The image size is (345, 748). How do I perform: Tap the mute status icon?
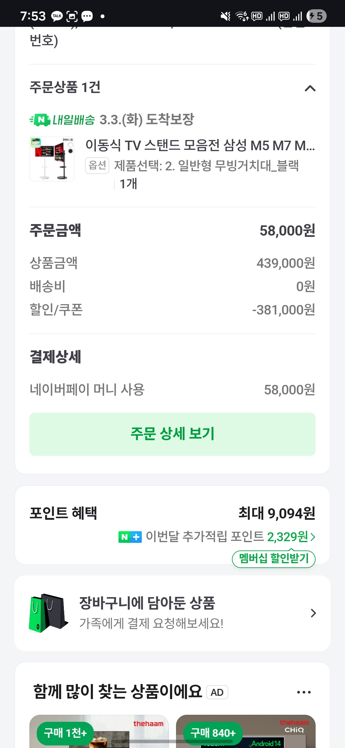pyautogui.click(x=226, y=16)
